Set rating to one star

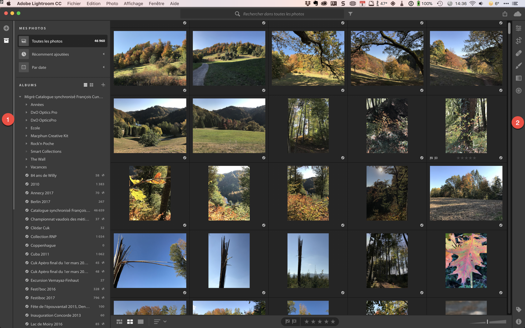tap(307, 321)
